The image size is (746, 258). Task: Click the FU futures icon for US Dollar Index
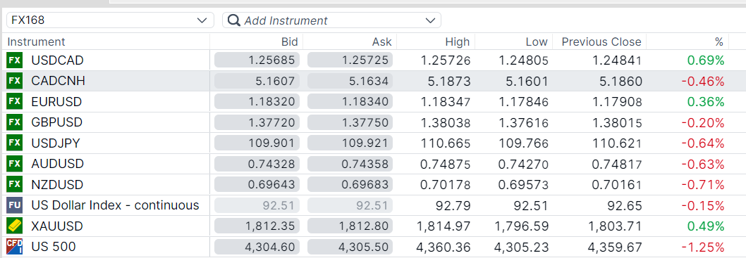point(14,205)
